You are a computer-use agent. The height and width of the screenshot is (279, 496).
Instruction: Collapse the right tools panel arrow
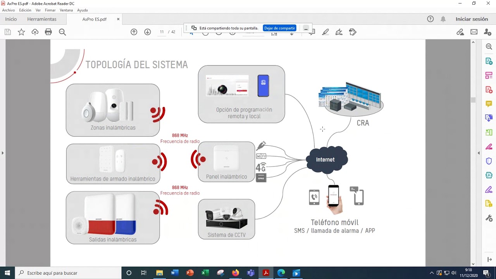click(x=489, y=259)
